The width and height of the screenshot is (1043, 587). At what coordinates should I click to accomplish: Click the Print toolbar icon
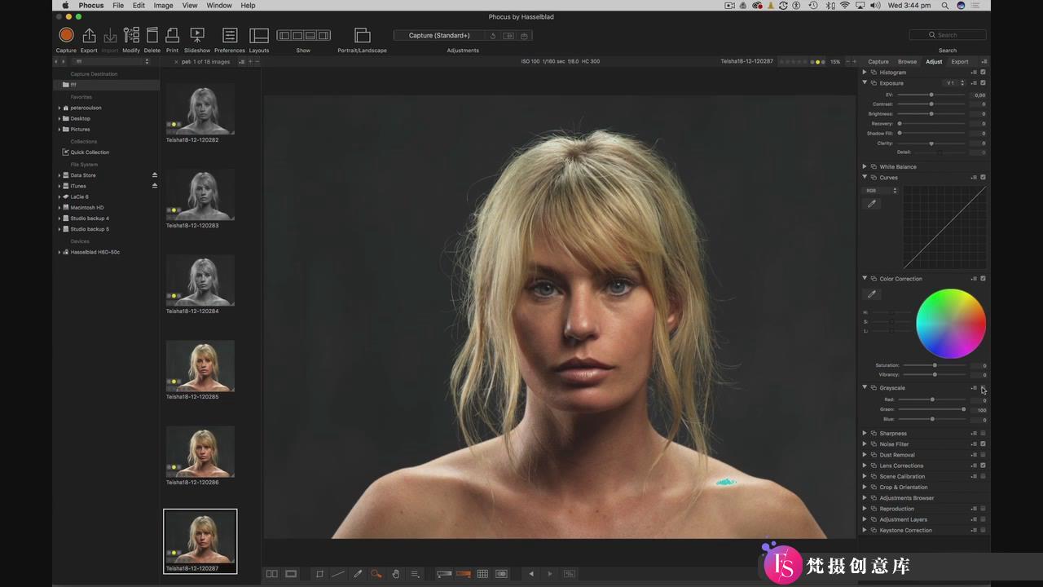172,35
